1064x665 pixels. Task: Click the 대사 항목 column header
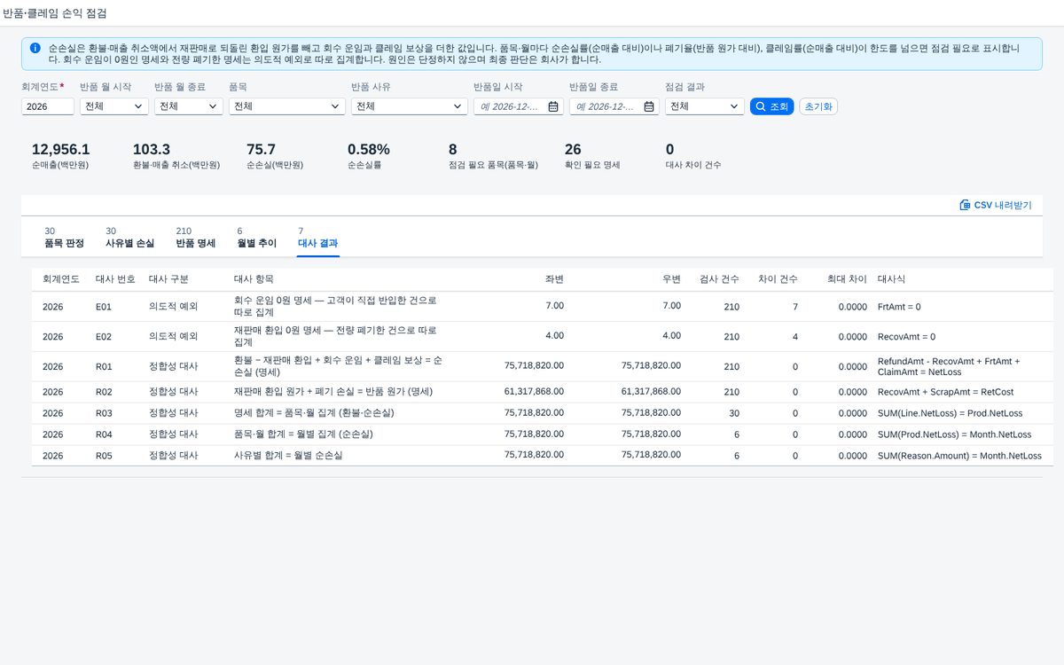coord(254,278)
